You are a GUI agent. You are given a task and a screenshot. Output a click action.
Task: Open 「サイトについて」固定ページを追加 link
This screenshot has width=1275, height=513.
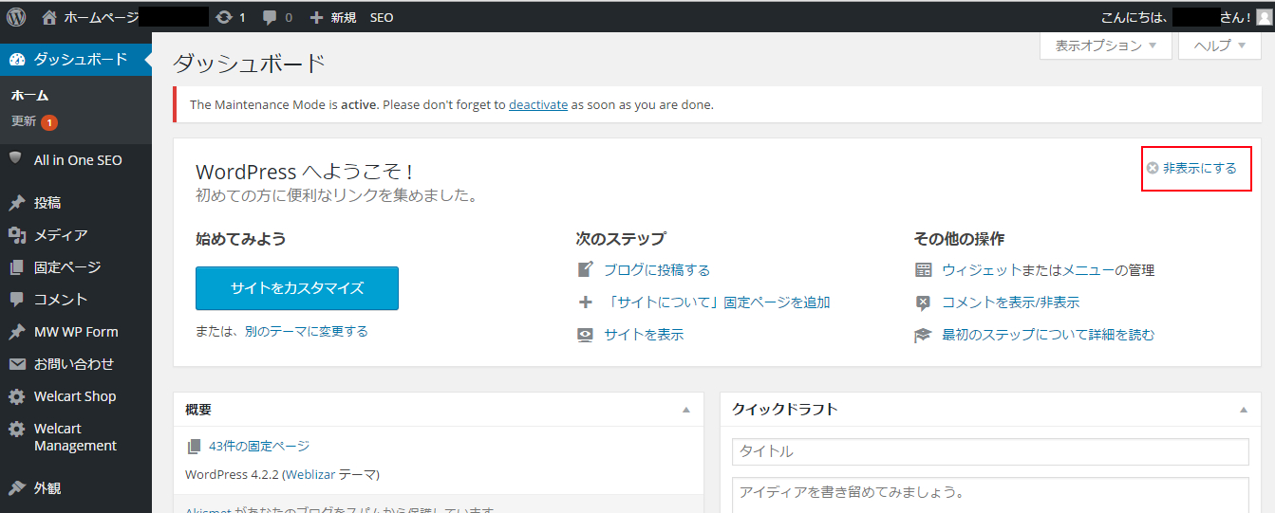point(717,302)
